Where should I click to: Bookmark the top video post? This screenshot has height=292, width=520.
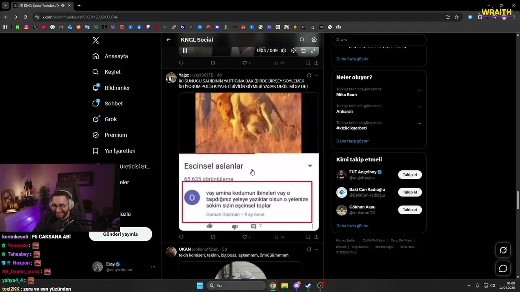coord(308,63)
